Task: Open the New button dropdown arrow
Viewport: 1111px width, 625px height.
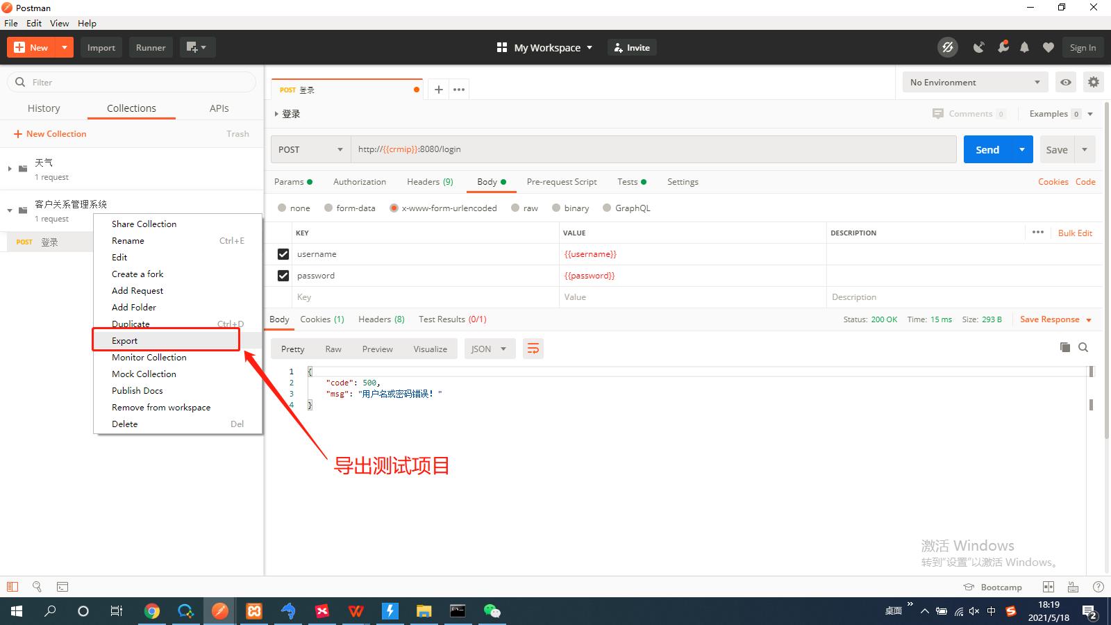Action: point(64,47)
